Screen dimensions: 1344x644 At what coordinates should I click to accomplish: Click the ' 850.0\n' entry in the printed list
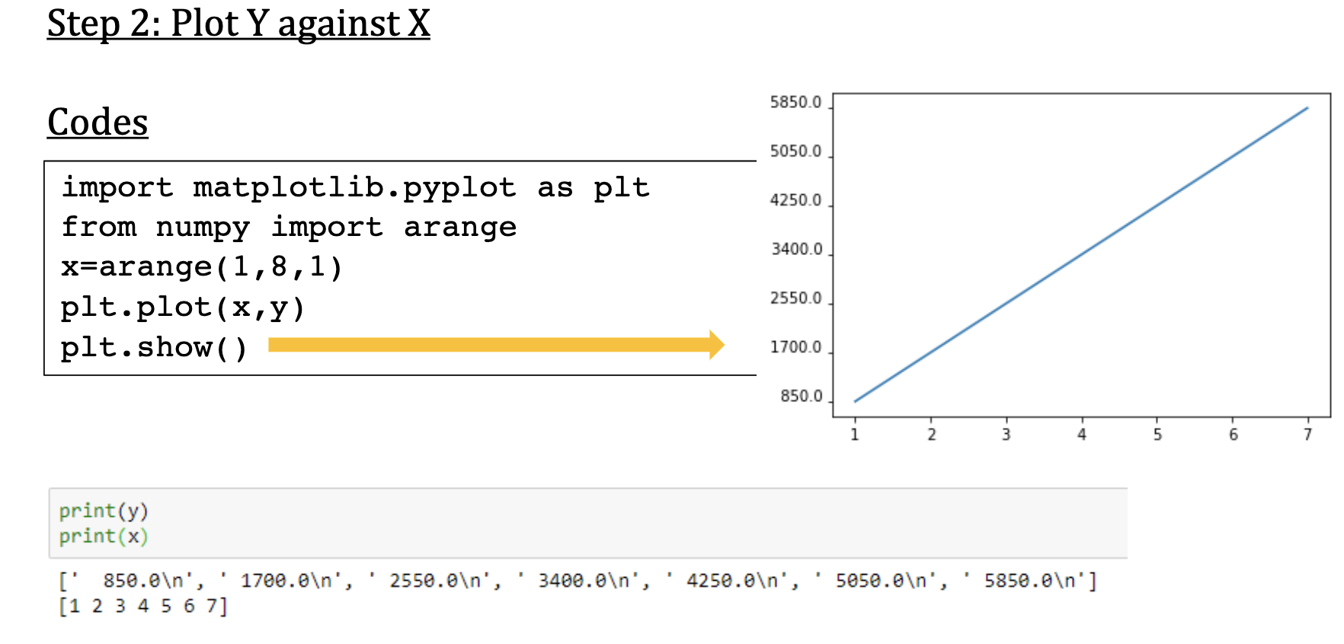tap(133, 581)
